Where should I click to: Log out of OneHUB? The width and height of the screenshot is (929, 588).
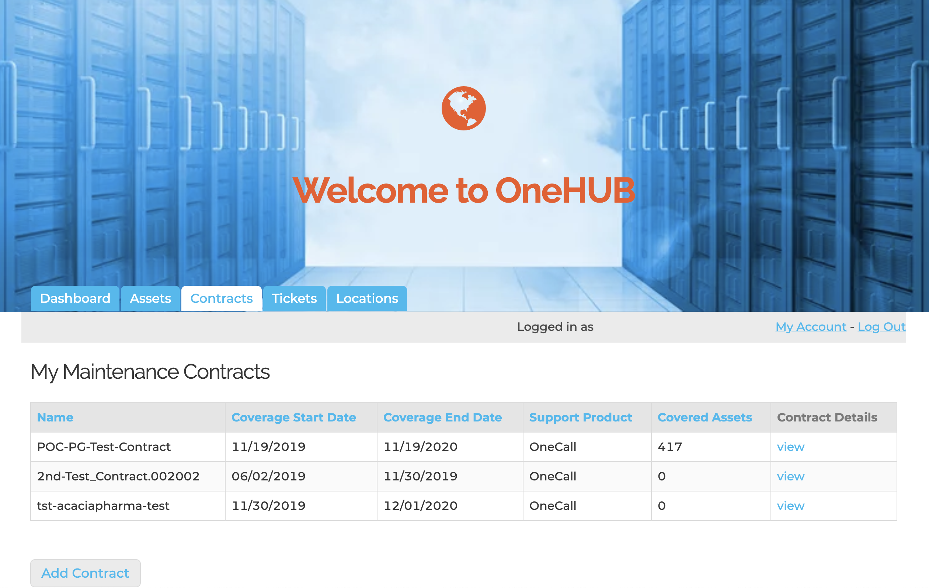[x=882, y=326]
